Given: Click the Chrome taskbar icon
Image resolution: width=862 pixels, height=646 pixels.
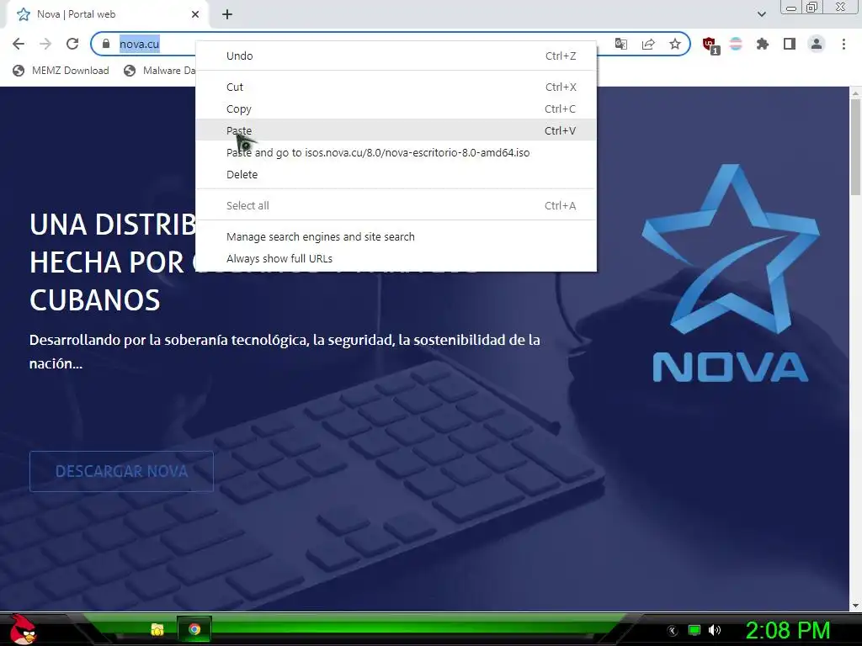Looking at the screenshot, I should 194,629.
